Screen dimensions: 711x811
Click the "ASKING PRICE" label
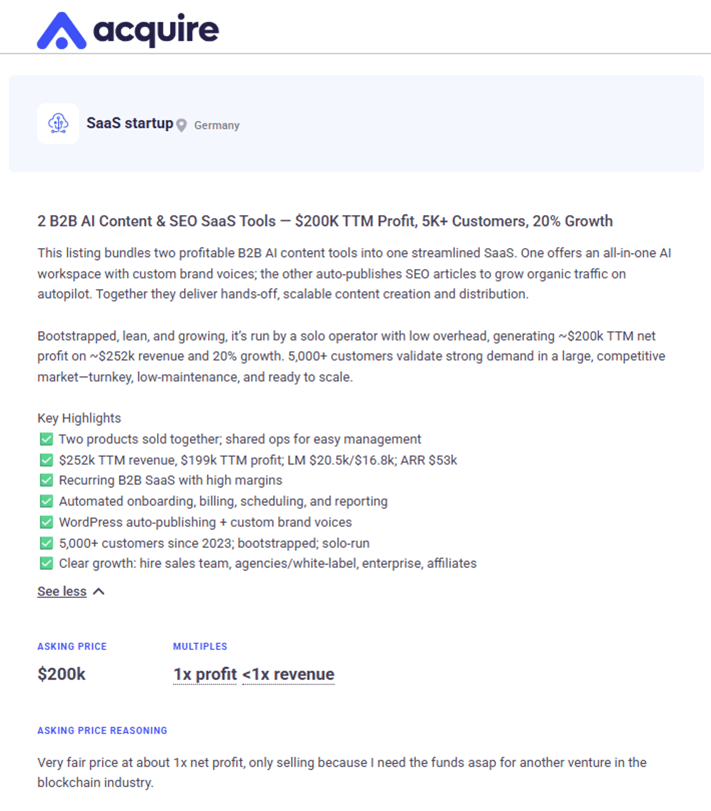point(72,646)
